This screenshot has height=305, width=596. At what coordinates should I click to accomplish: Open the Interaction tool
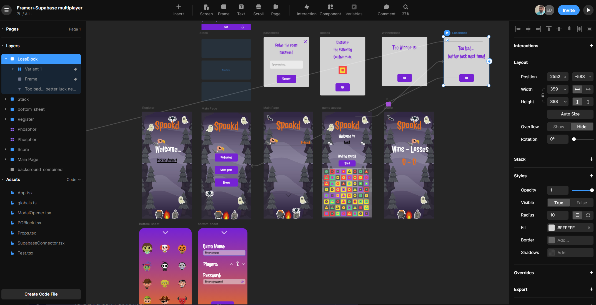coord(306,10)
